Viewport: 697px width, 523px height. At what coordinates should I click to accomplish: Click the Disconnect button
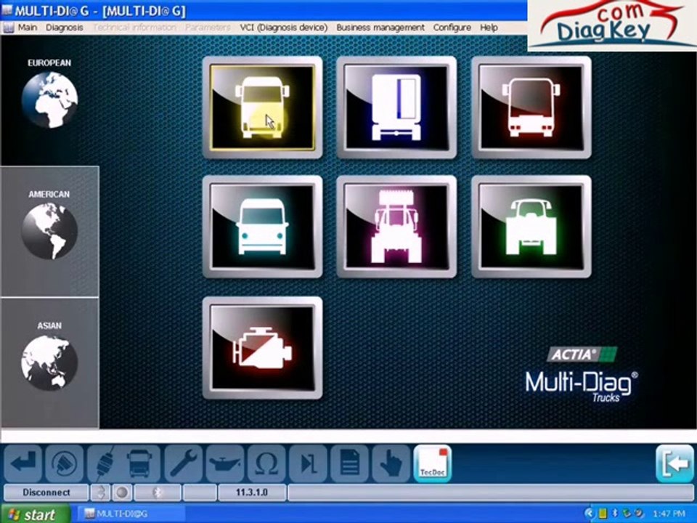click(x=46, y=492)
